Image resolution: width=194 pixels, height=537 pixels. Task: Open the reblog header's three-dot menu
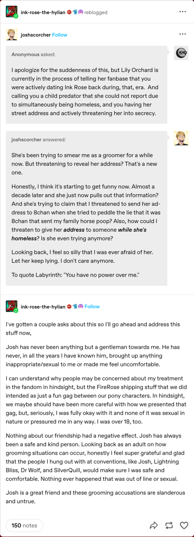click(183, 12)
